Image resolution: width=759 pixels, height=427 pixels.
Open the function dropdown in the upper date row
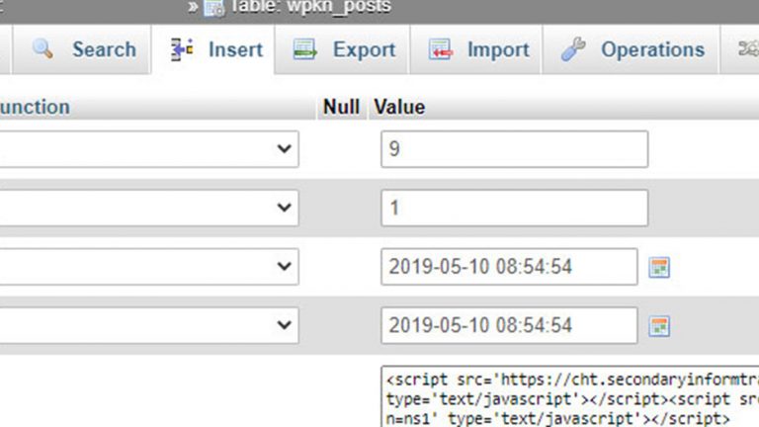coord(284,267)
